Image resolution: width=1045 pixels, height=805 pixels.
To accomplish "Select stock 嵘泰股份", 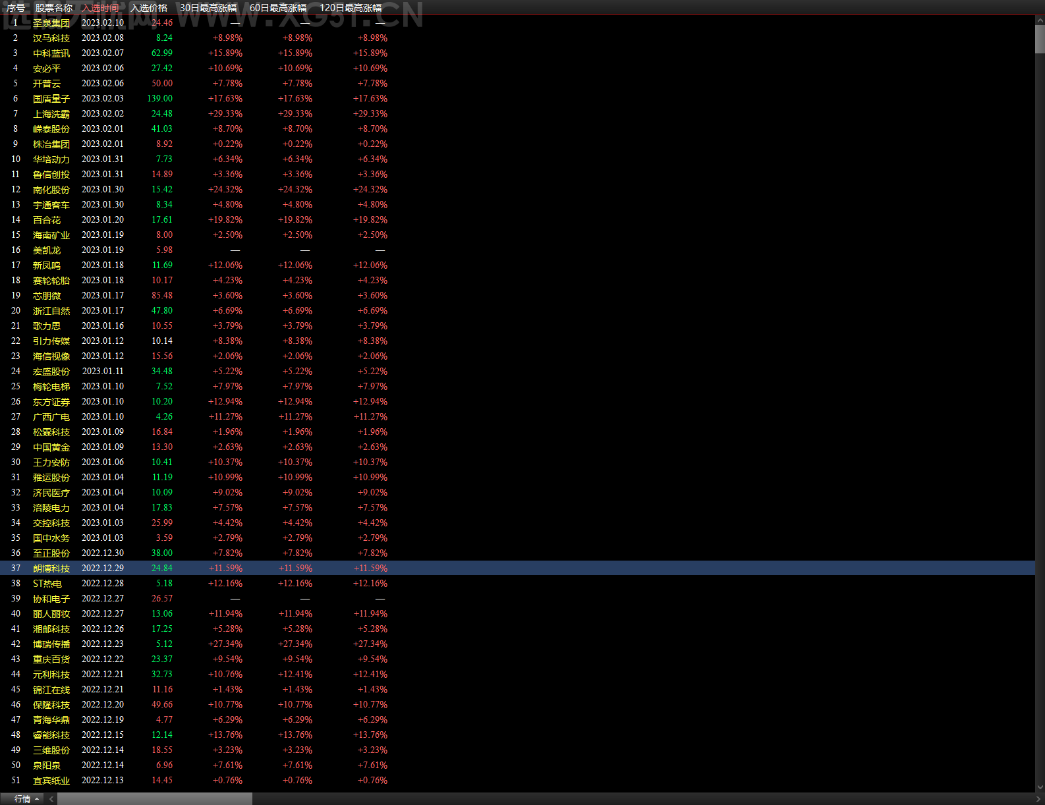I will [51, 129].
